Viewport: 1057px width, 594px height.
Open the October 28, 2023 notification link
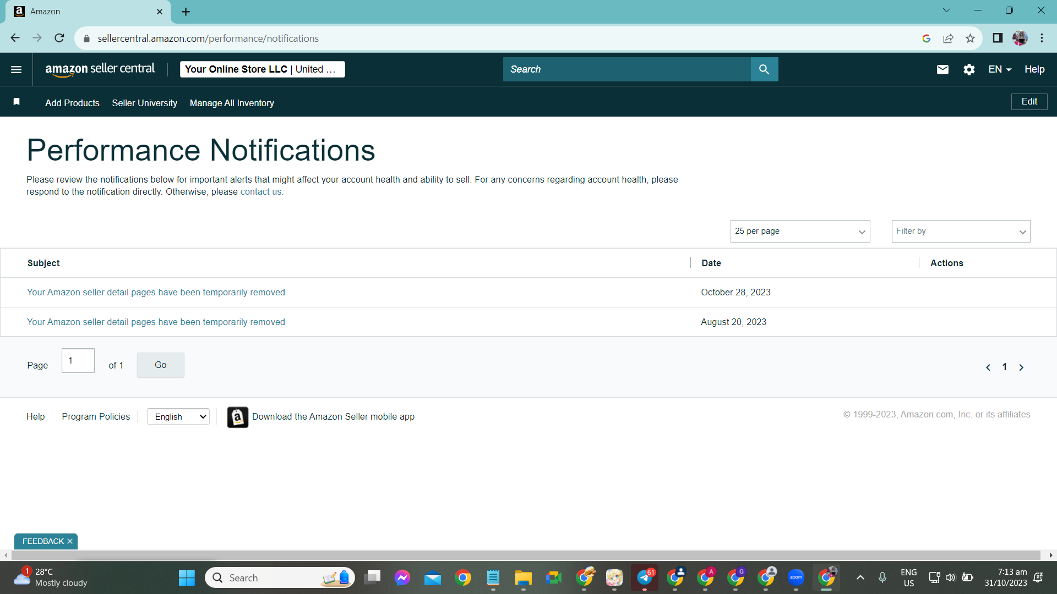(156, 293)
